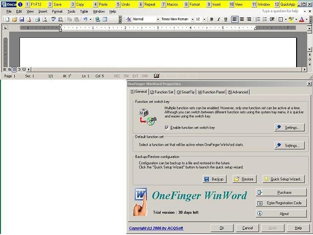The width and height of the screenshot is (313, 235).
Task: Toggle italic formatting
Action: [x=218, y=19]
